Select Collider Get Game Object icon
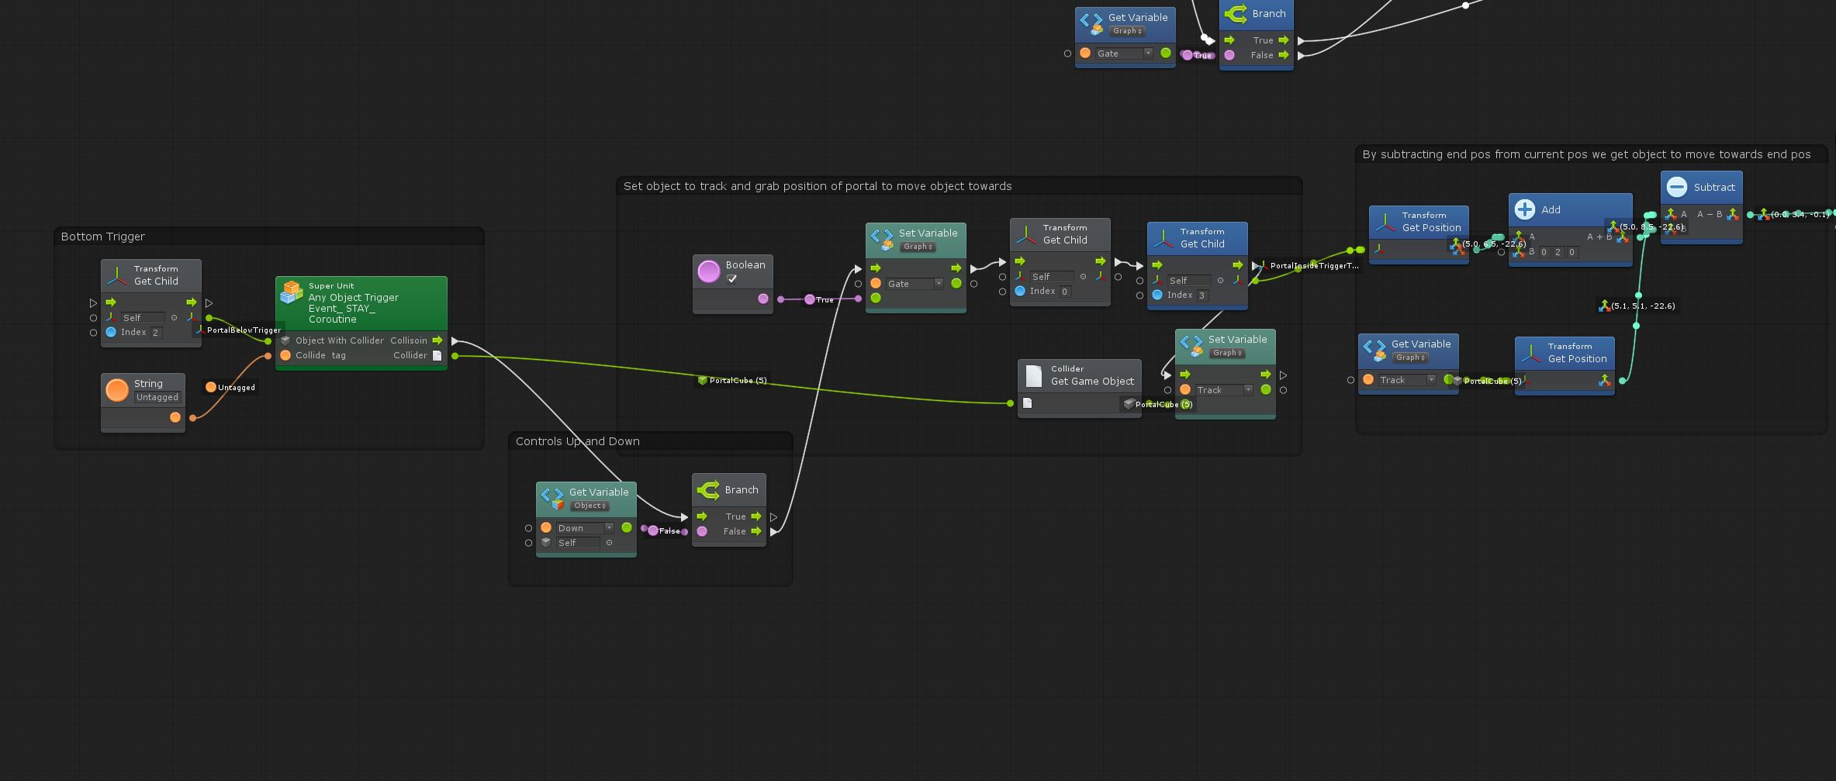Screen dimensions: 1836x781 [x=1034, y=375]
